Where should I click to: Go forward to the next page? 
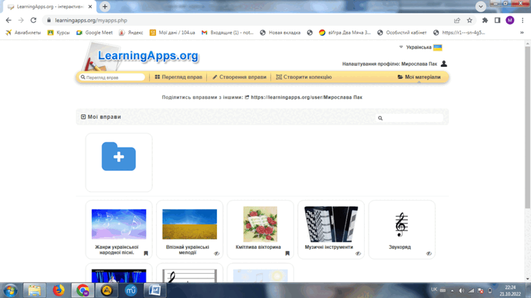click(x=21, y=20)
